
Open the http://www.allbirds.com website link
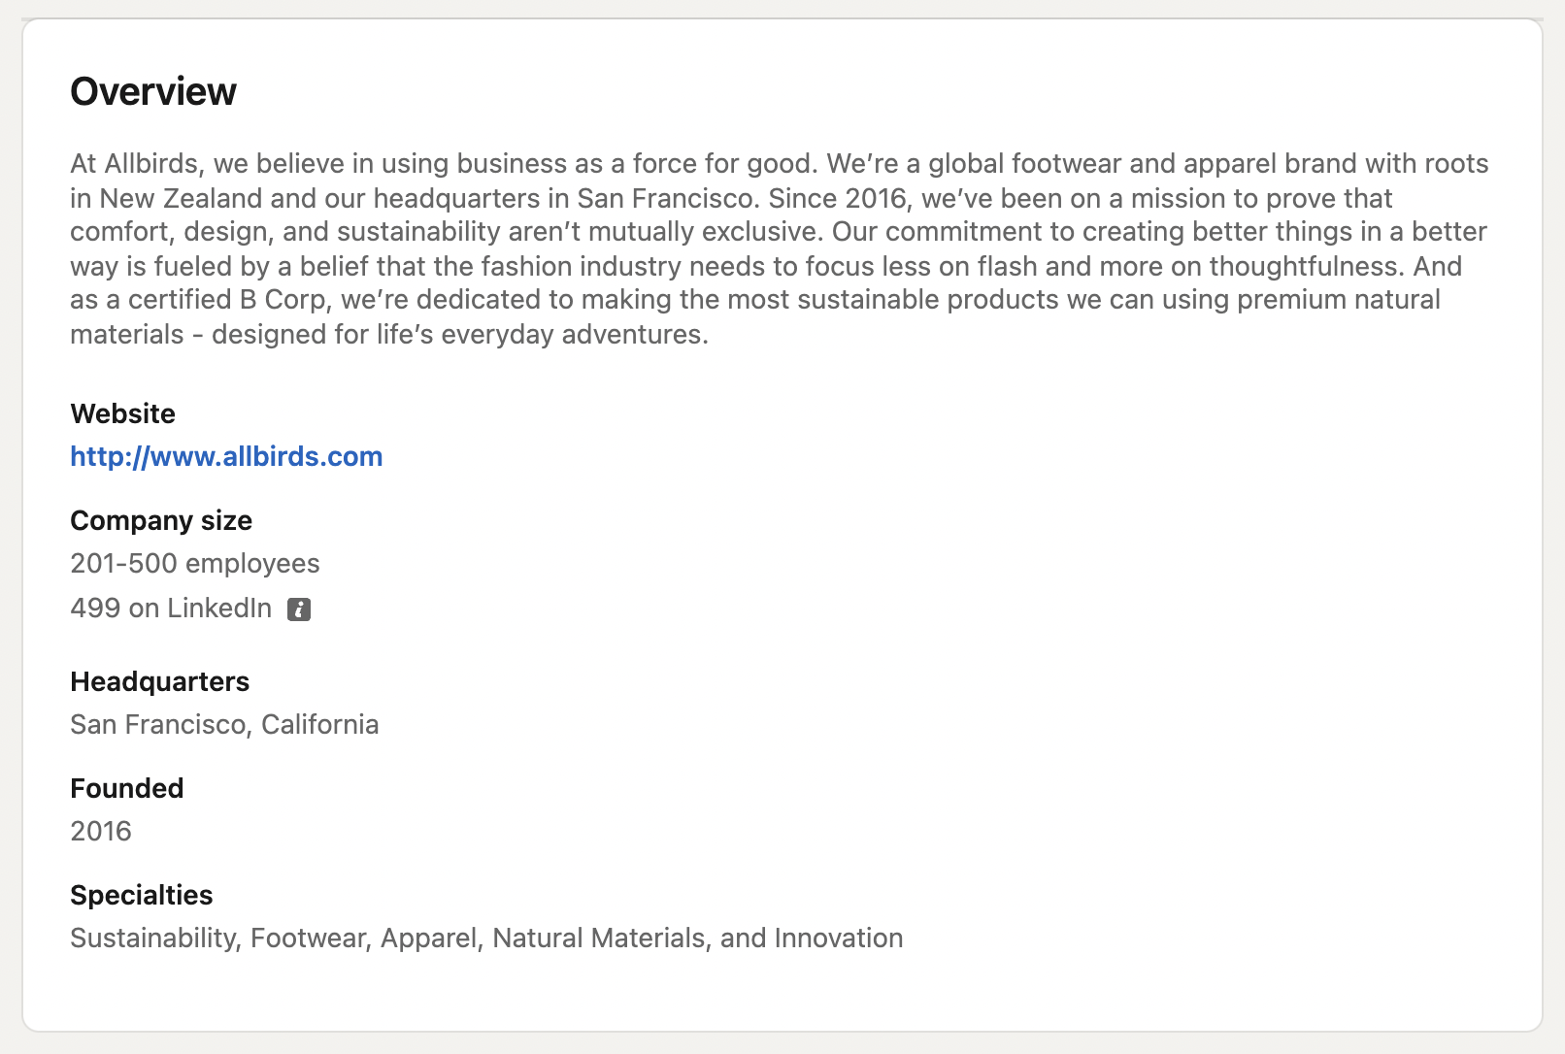tap(226, 456)
